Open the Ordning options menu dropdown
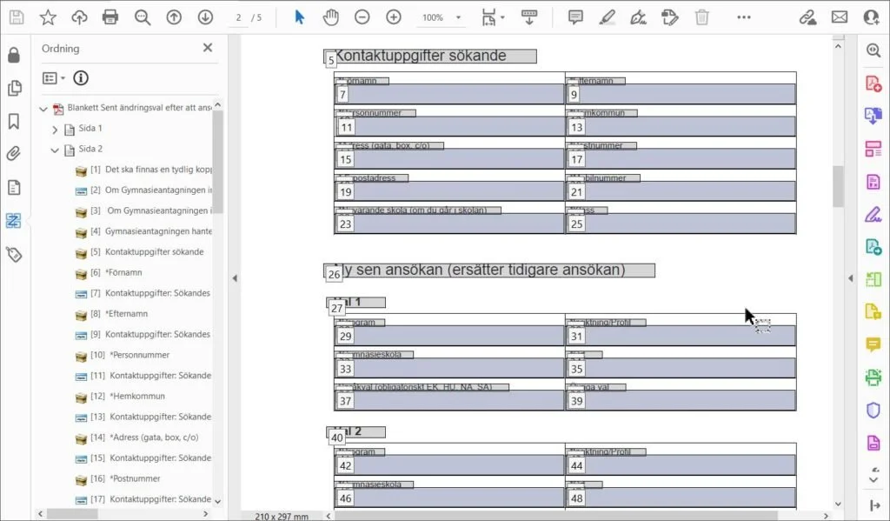The width and height of the screenshot is (890, 521). click(x=54, y=77)
